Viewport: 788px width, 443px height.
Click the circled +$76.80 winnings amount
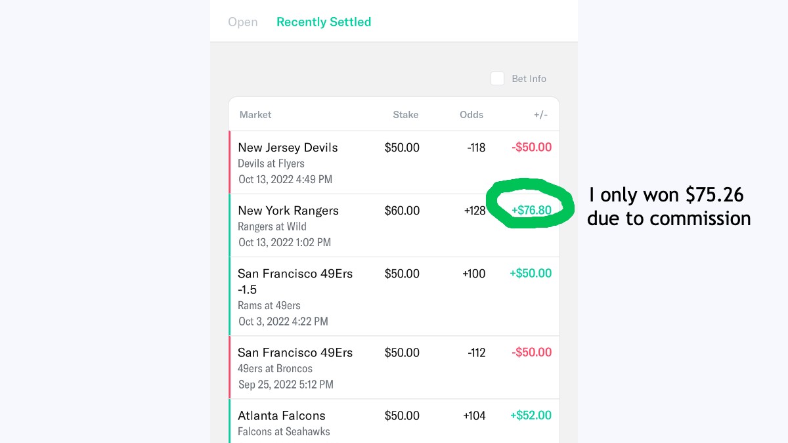pyautogui.click(x=531, y=211)
